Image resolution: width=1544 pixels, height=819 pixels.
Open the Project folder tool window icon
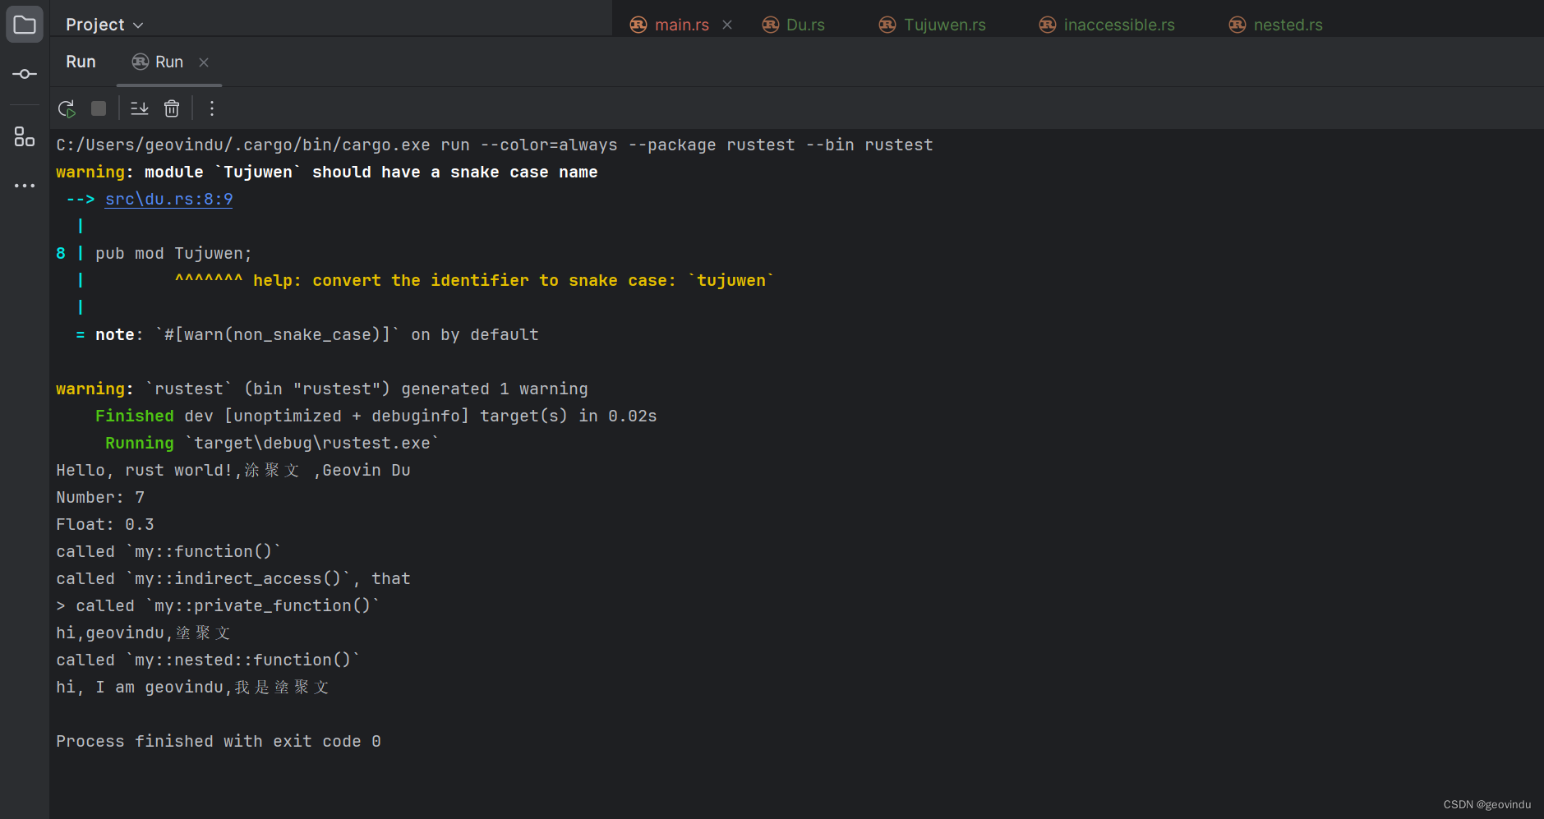click(24, 24)
